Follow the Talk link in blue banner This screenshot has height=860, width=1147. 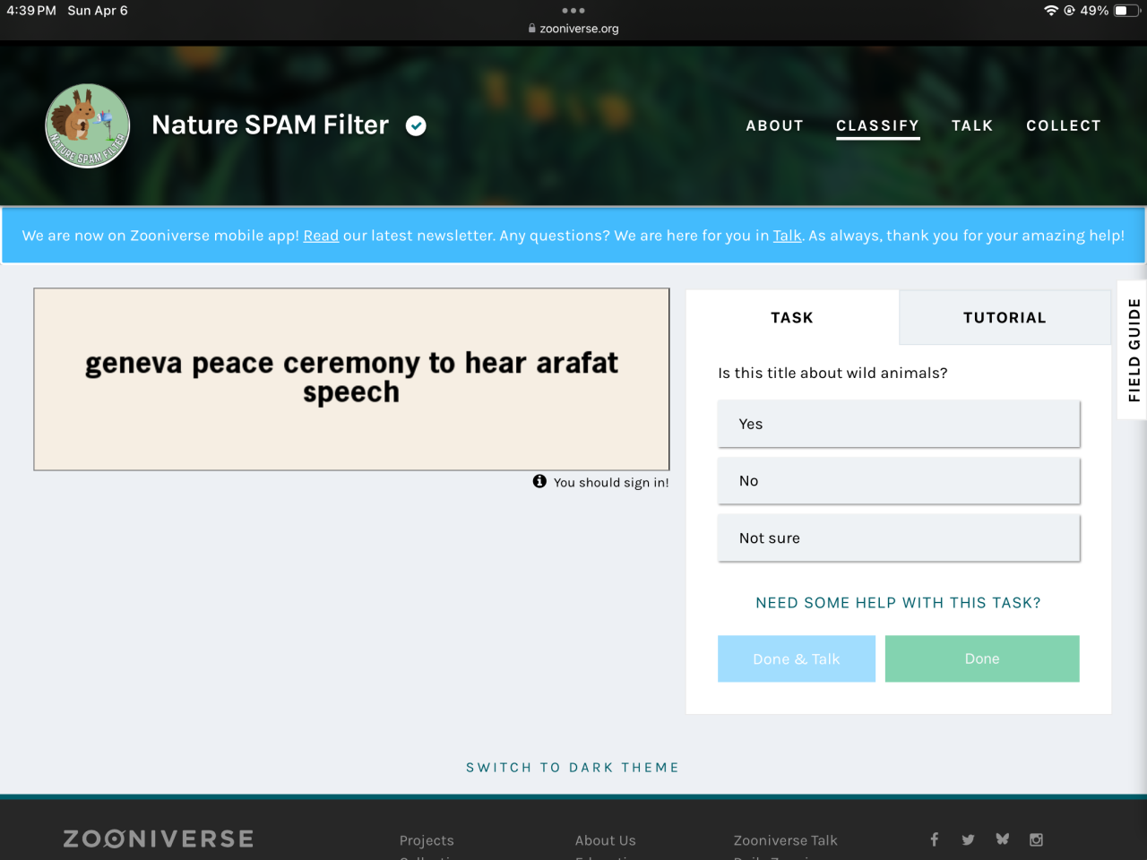[x=788, y=236]
